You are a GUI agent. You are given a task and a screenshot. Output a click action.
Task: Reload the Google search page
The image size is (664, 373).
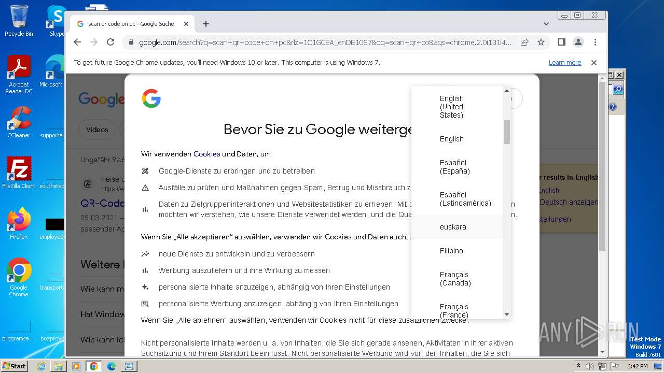click(110, 42)
